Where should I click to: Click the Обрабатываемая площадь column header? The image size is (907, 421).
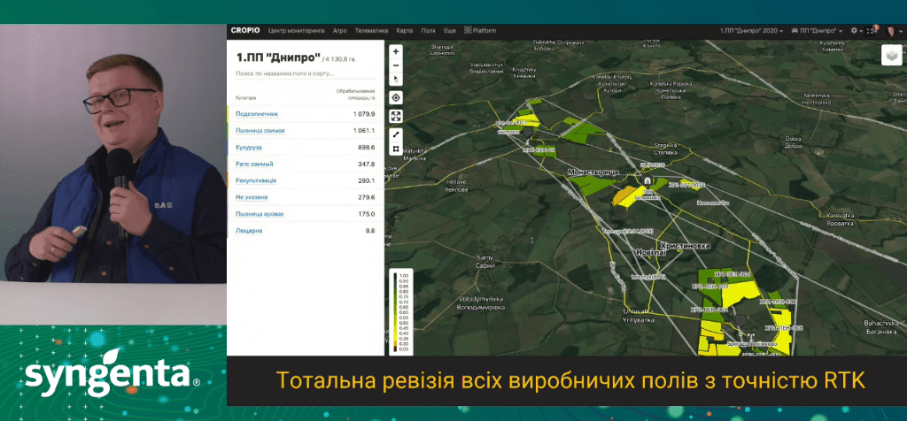point(356,95)
